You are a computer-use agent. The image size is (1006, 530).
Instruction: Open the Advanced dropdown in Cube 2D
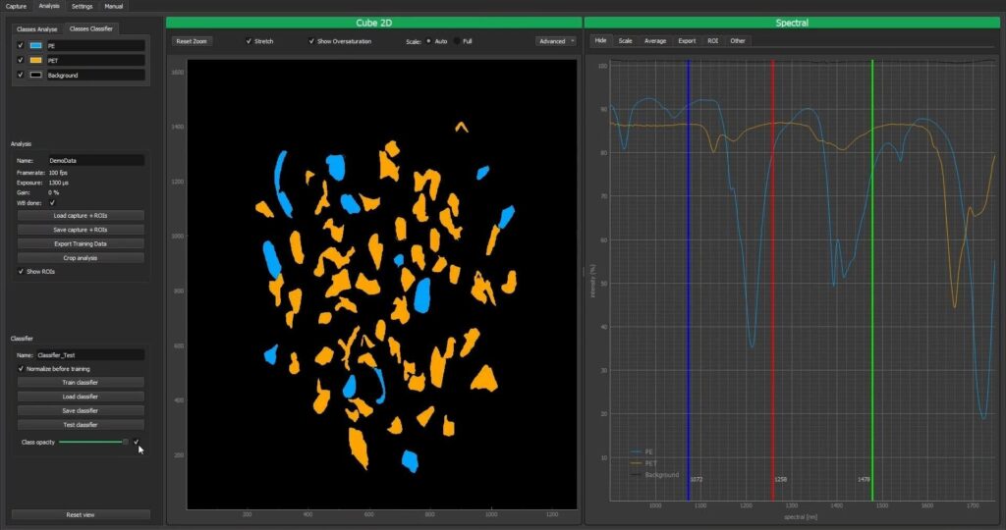pyautogui.click(x=555, y=41)
